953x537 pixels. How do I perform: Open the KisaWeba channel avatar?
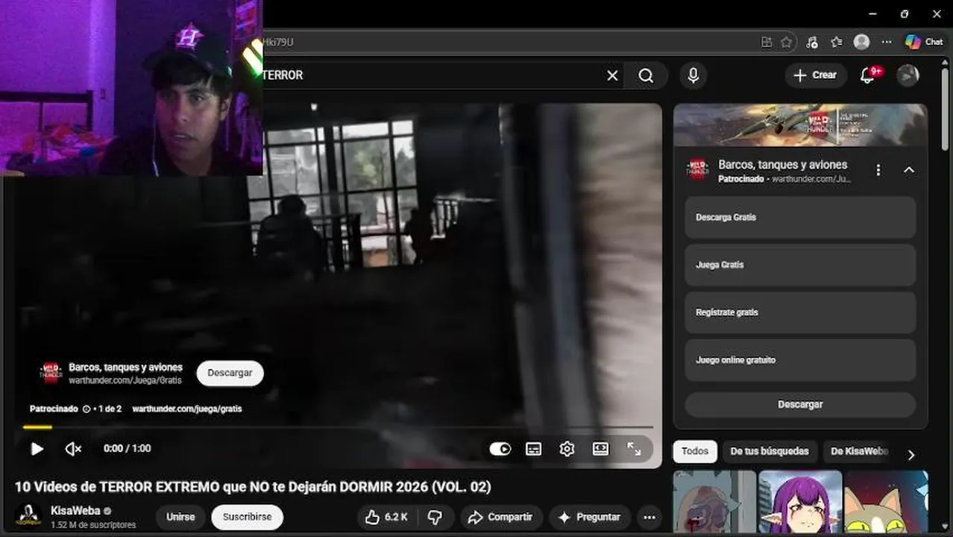click(28, 515)
